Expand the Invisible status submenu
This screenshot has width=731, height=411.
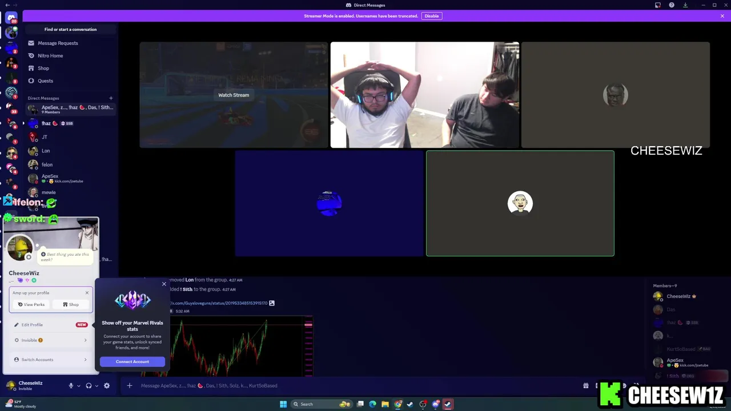point(51,340)
